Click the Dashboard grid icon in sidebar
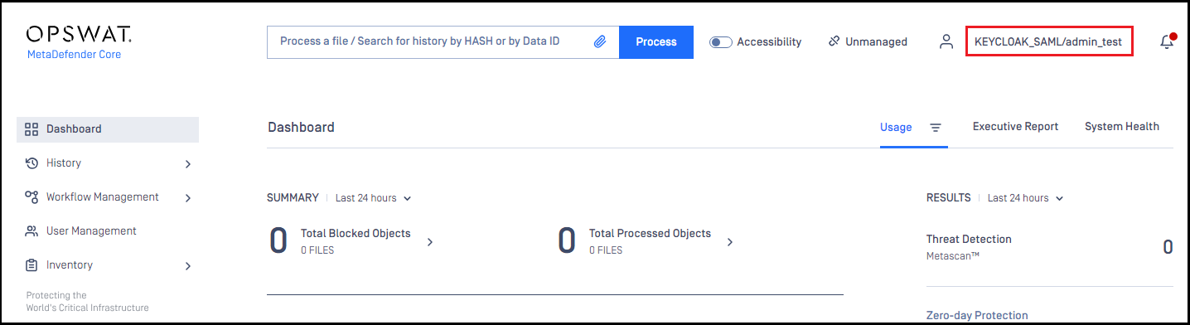The height and width of the screenshot is (325, 1190). pyautogui.click(x=31, y=129)
